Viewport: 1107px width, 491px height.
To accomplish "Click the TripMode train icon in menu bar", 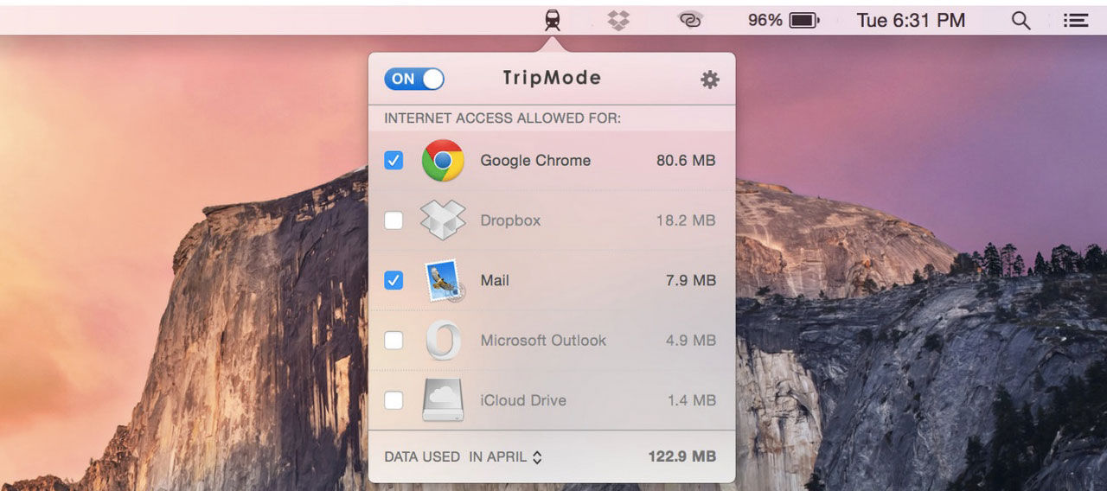I will coord(552,20).
